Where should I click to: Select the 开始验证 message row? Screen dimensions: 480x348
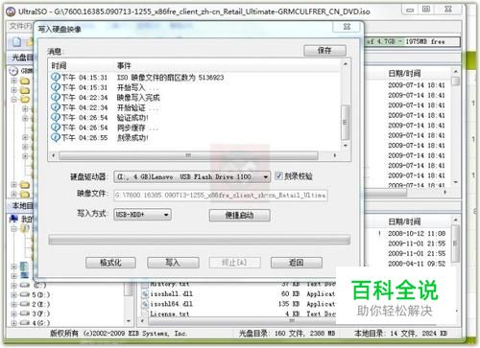pyautogui.click(x=137, y=107)
